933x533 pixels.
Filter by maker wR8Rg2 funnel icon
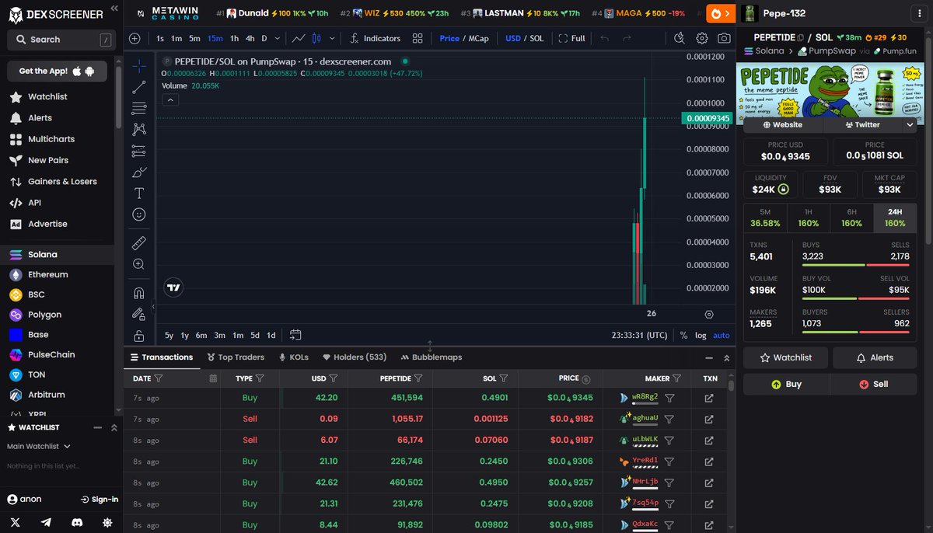[669, 398]
